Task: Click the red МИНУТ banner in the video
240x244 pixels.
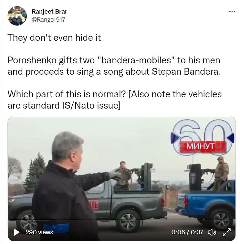Action: 203,146
